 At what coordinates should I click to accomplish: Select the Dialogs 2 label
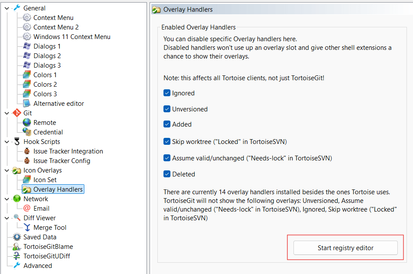click(x=47, y=55)
